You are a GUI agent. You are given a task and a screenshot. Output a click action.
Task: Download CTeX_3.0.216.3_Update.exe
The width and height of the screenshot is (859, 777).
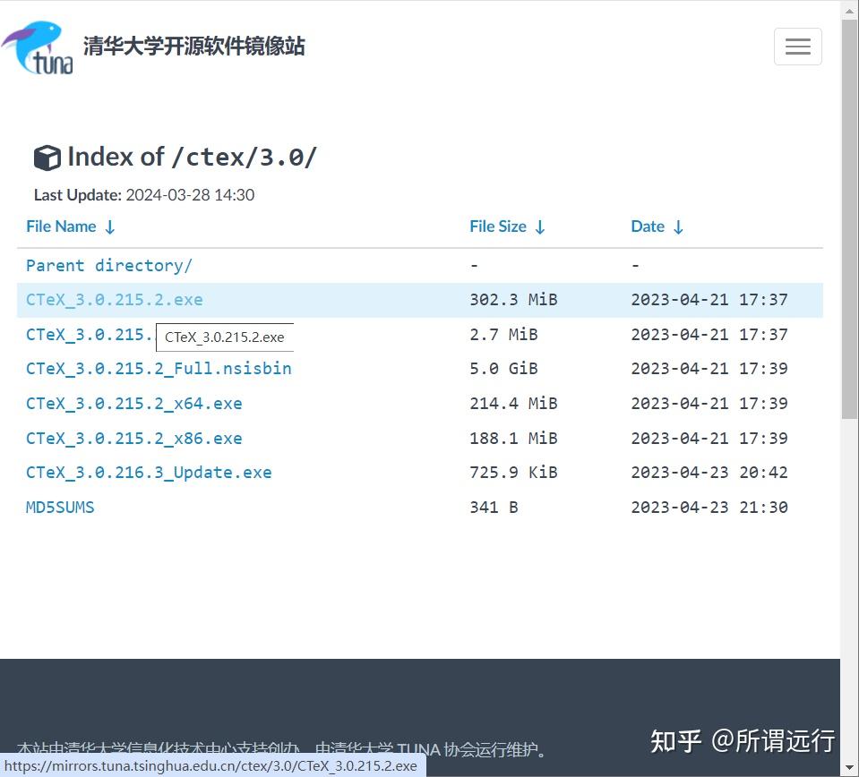149,473
